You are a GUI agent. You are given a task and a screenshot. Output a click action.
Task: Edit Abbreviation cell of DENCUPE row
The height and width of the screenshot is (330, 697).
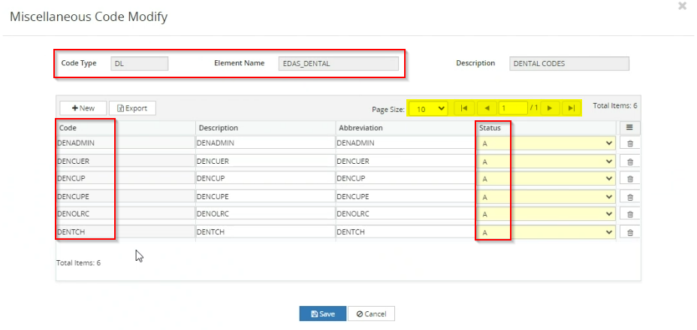406,197
